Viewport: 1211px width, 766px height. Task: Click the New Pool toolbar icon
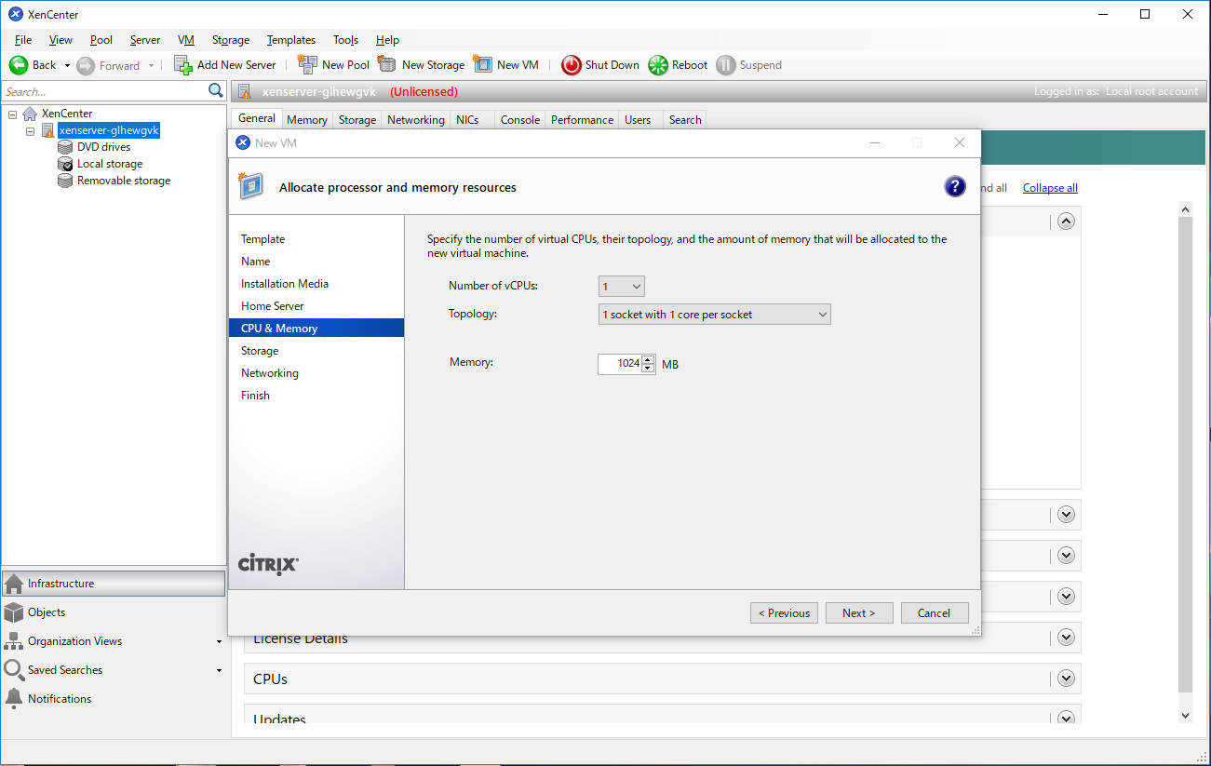[x=307, y=64]
